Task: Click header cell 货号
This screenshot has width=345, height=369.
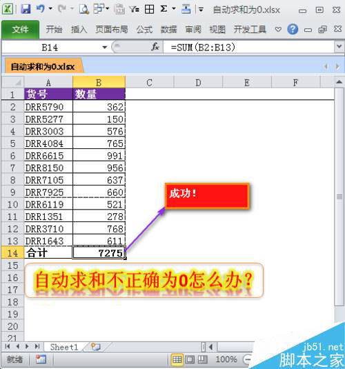Action: point(48,94)
